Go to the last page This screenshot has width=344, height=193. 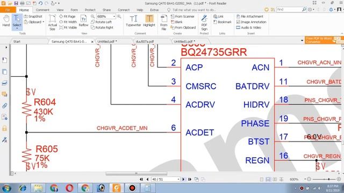click(190, 179)
